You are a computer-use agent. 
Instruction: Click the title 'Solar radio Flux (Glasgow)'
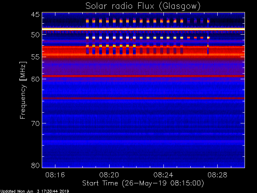click(x=143, y=6)
